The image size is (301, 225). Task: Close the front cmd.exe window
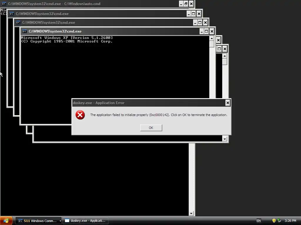(212, 31)
